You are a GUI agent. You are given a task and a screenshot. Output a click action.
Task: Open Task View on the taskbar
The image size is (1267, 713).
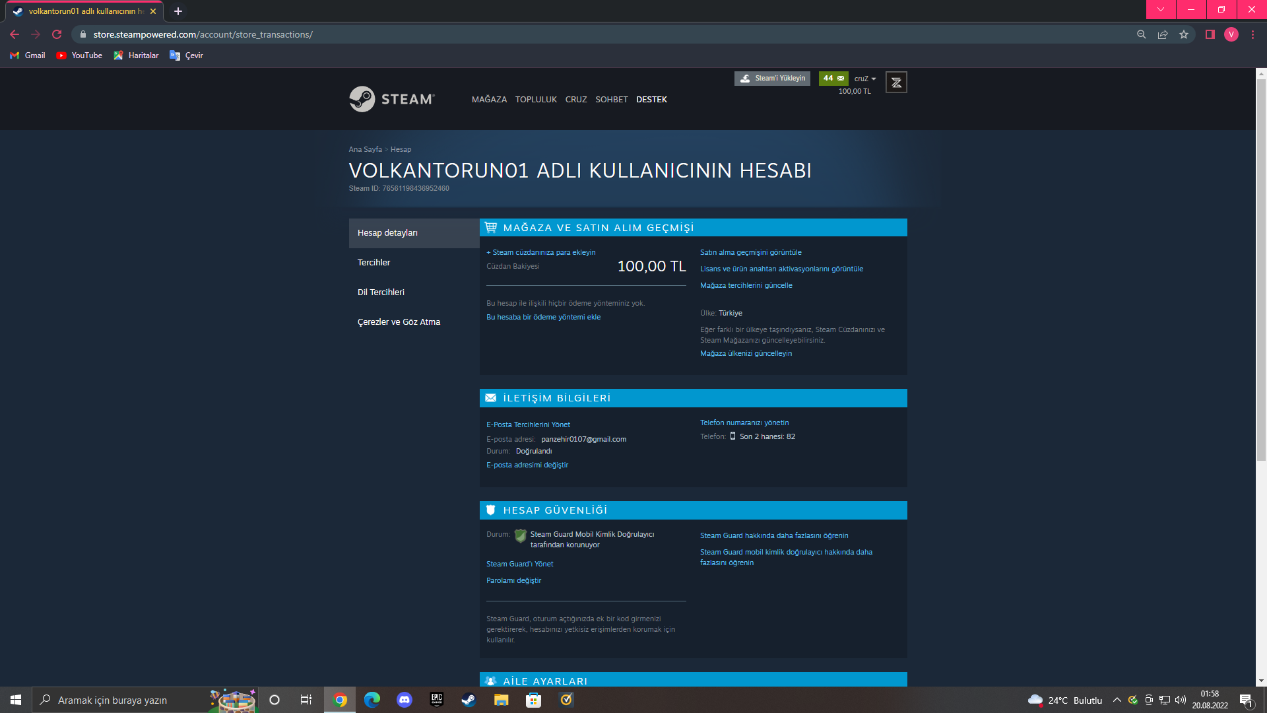coord(306,700)
